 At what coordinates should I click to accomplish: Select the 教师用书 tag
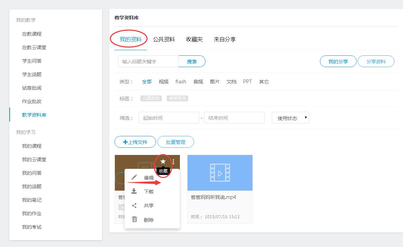pos(177,98)
